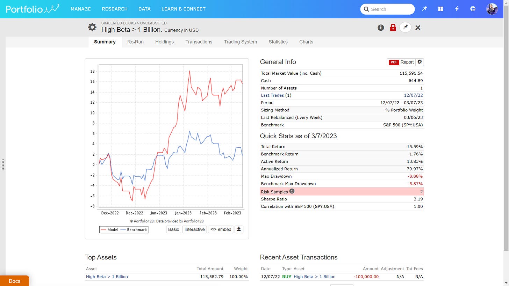Download the chart using the download icon

pos(239,229)
